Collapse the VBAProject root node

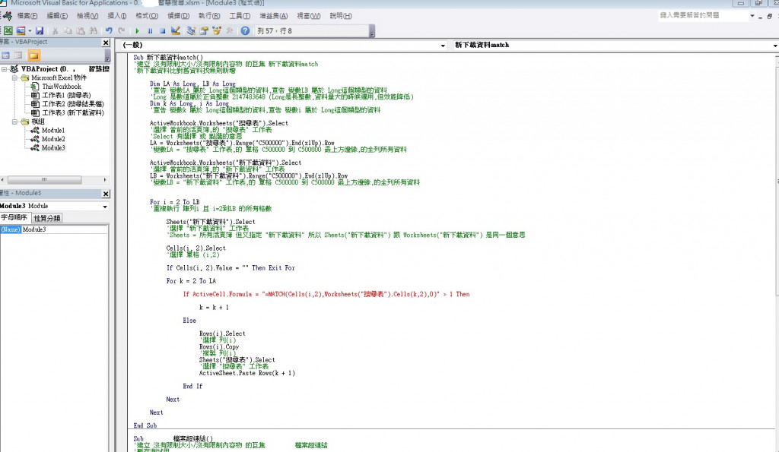coord(4,69)
